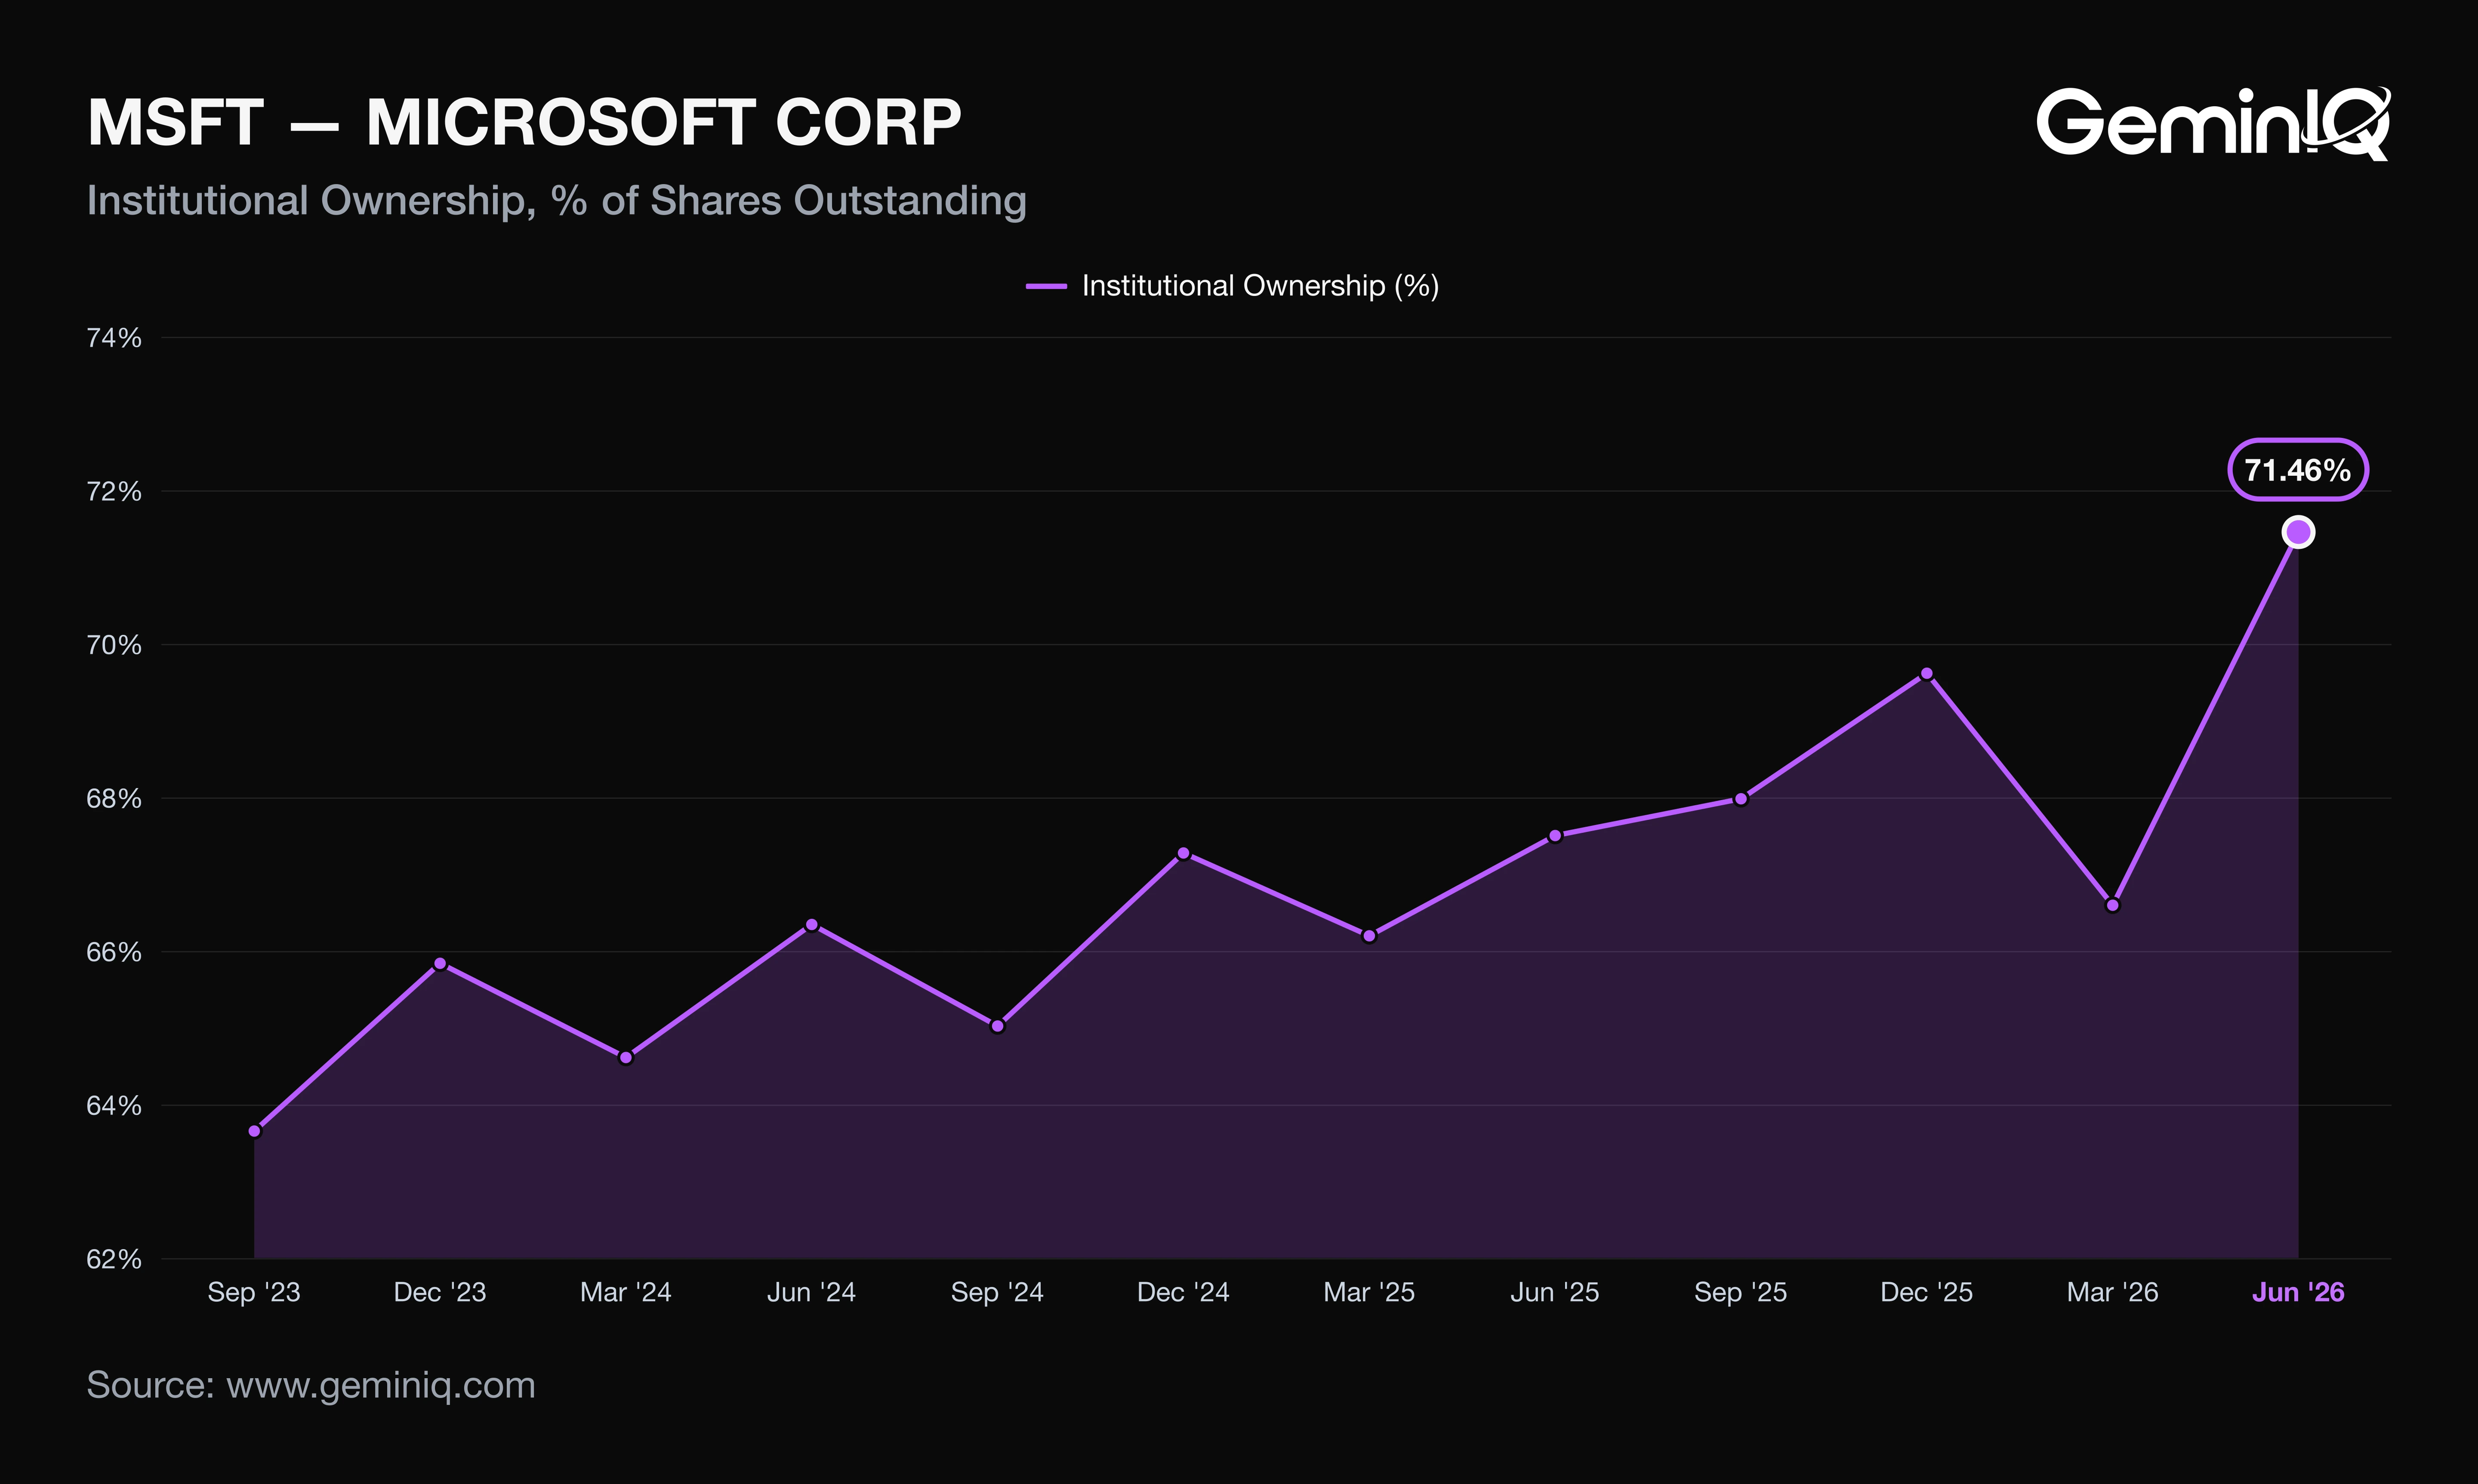Click the 66% y-axis label

[x=114, y=952]
